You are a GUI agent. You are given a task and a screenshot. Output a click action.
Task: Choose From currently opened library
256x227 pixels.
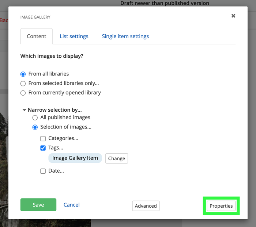(23, 93)
